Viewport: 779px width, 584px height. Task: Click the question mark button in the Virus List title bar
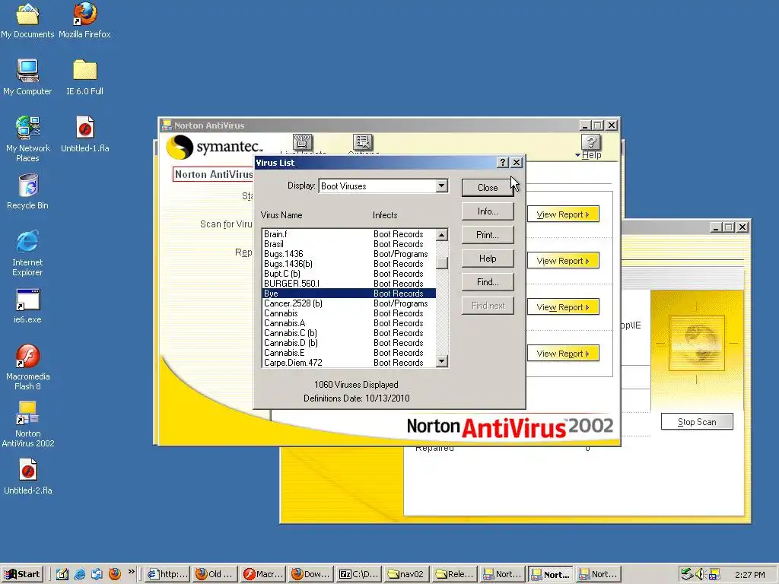coord(503,163)
